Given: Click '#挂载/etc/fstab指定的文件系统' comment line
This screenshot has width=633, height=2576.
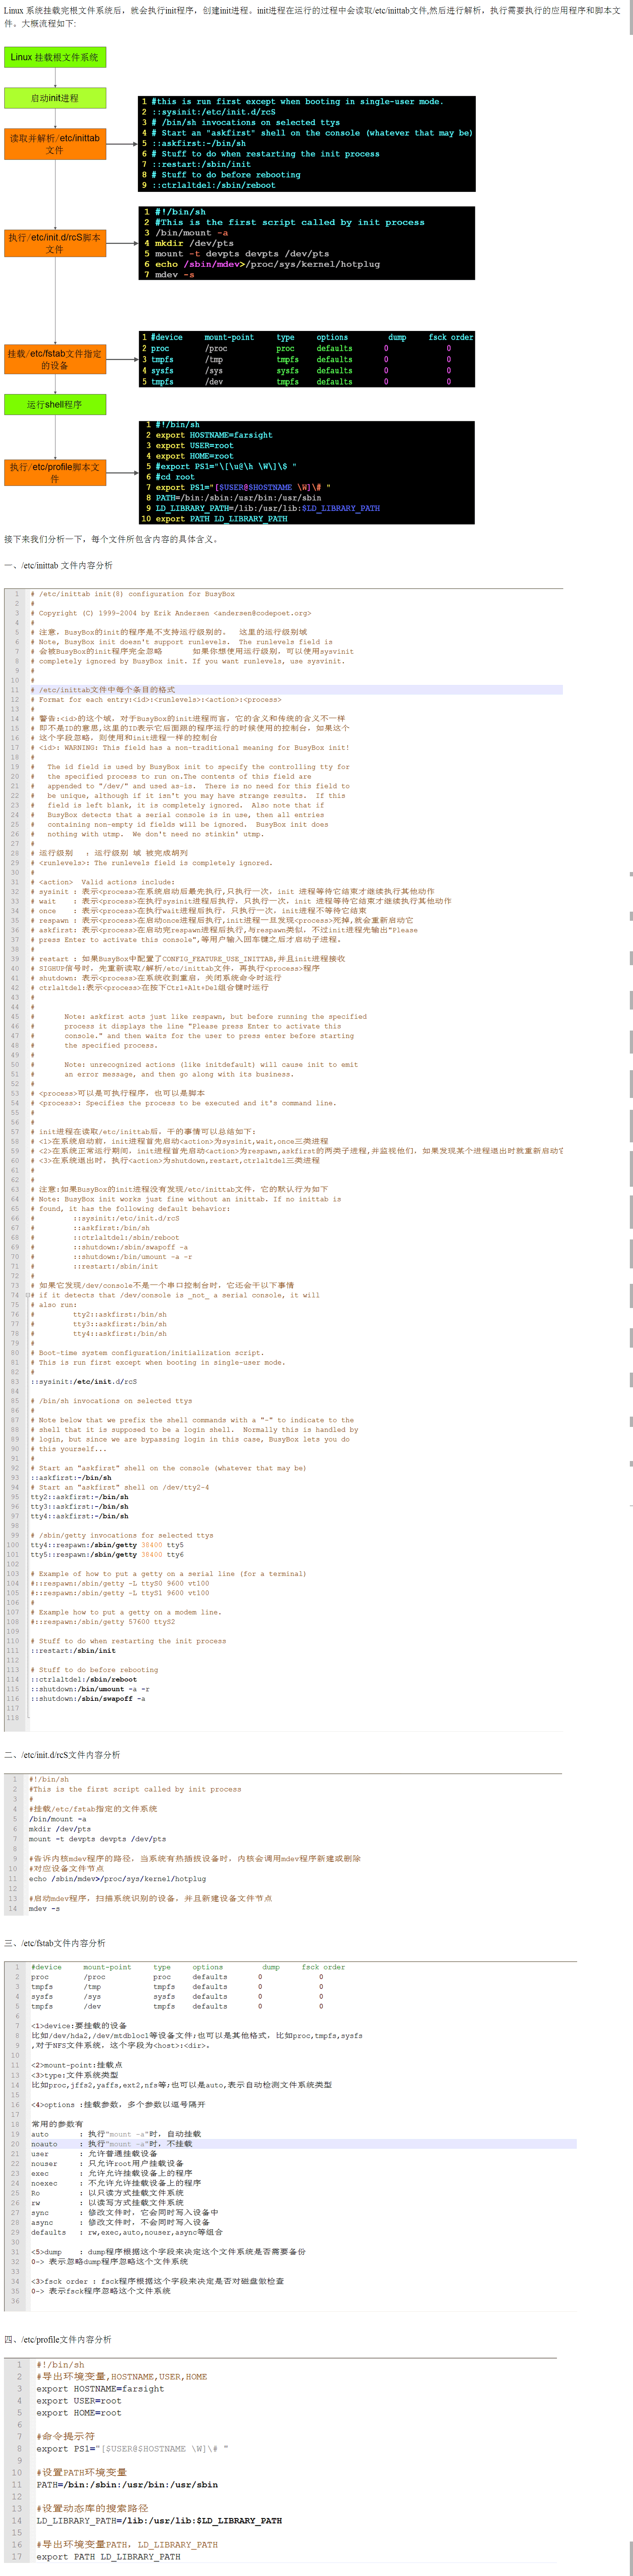Looking at the screenshot, I should click(93, 1809).
